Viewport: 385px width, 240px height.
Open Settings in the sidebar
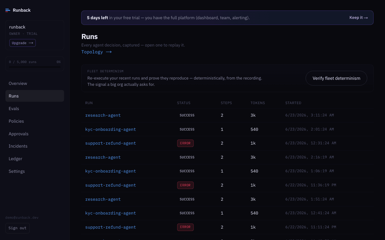pos(35,171)
